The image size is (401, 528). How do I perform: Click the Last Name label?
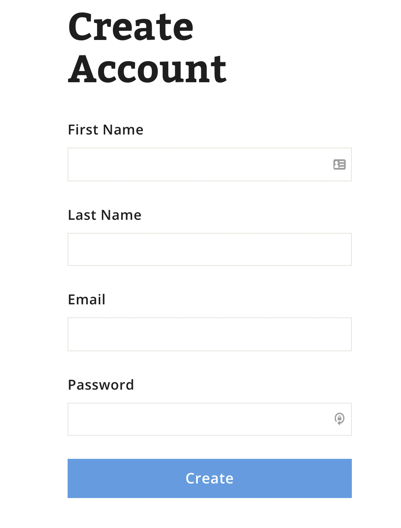click(x=104, y=215)
